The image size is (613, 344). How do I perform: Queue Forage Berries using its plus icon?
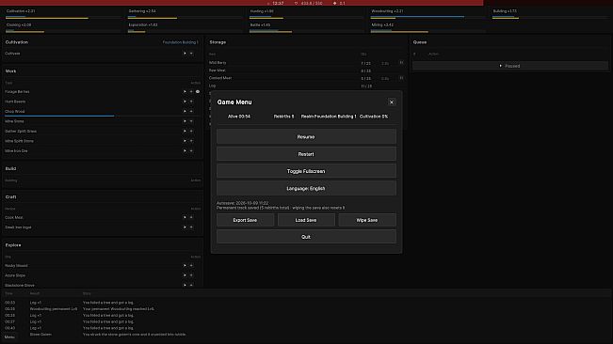[x=191, y=92]
